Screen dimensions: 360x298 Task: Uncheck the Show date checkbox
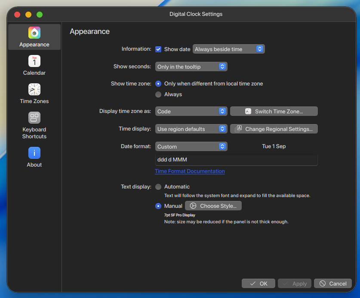[158, 49]
